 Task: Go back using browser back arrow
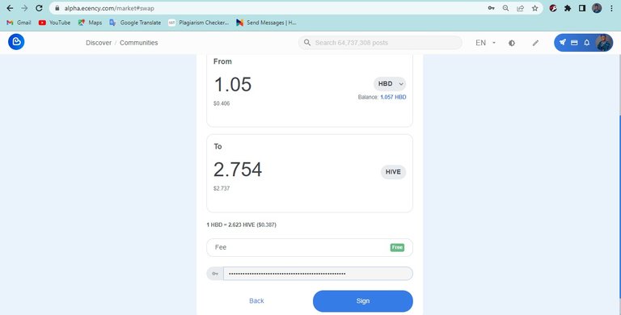(10, 8)
